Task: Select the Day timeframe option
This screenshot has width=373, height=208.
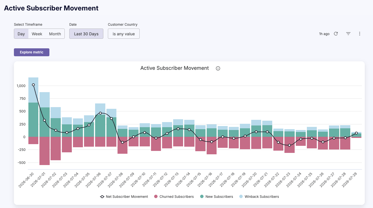Action: pyautogui.click(x=21, y=34)
